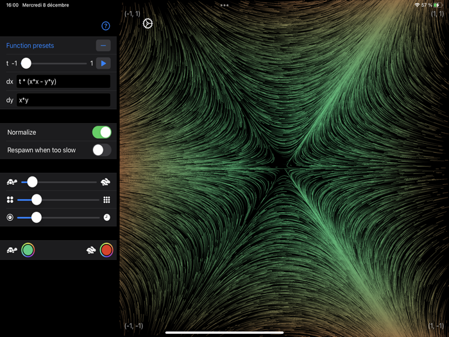Turn off the Normalize switch
The height and width of the screenshot is (337, 449).
click(102, 132)
